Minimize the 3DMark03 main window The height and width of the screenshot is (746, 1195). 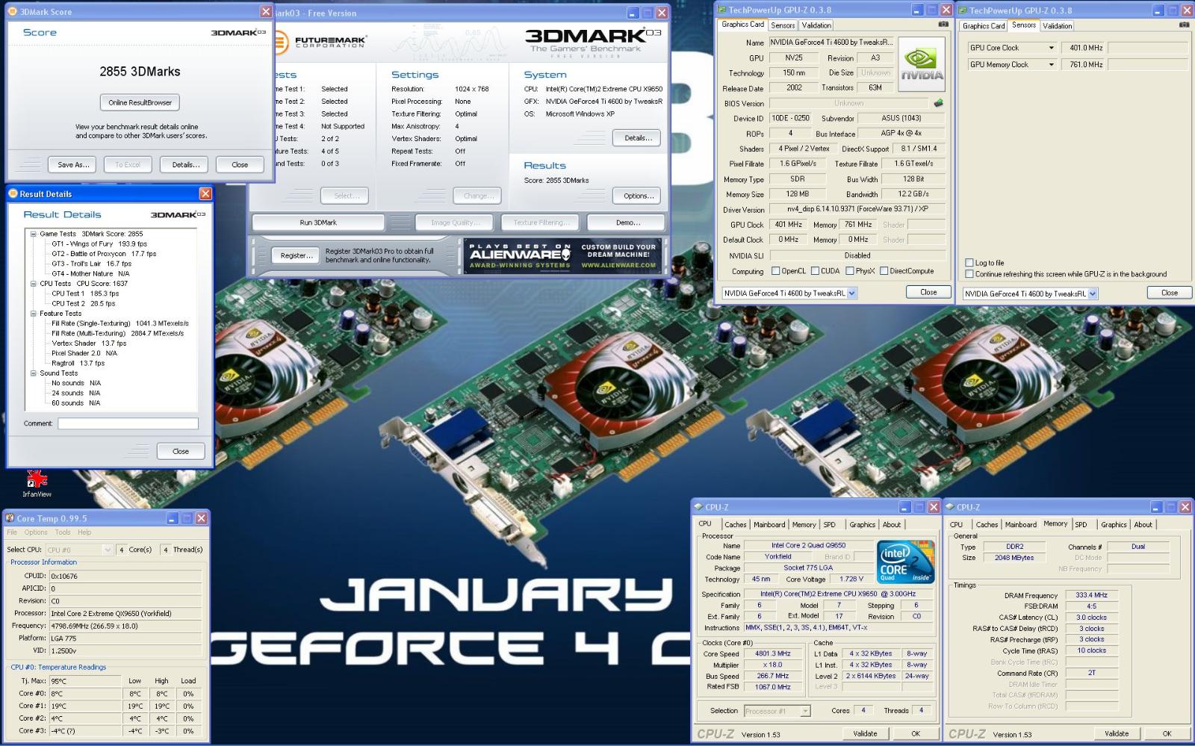[x=633, y=13]
